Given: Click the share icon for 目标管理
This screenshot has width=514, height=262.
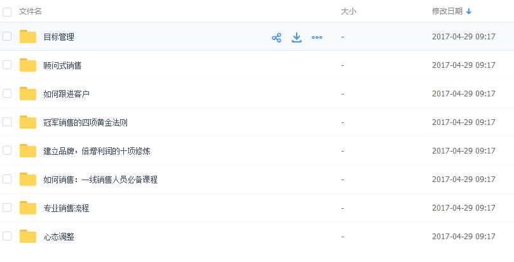Looking at the screenshot, I should coord(276,37).
